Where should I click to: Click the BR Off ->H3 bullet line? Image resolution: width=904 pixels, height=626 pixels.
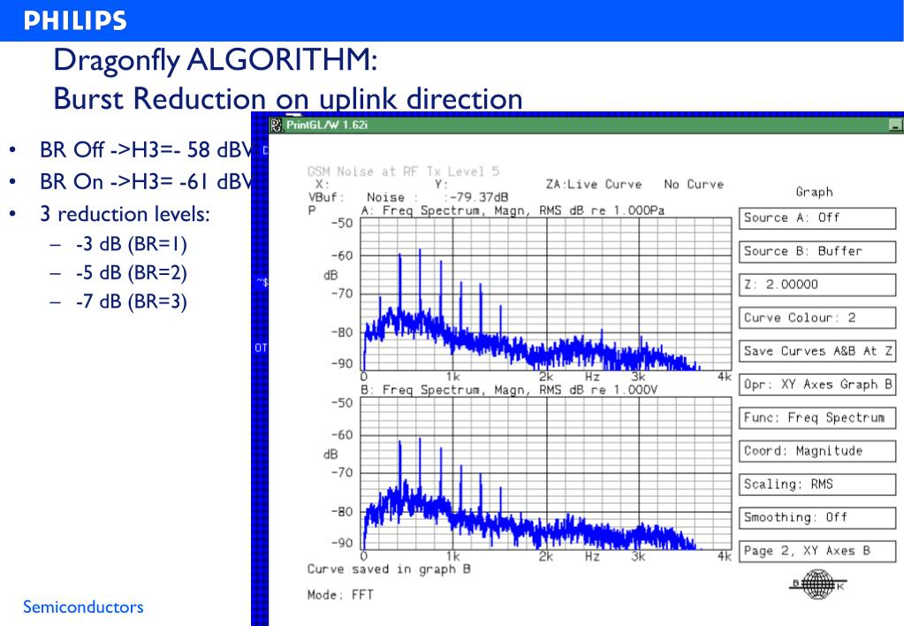pyautogui.click(x=146, y=150)
